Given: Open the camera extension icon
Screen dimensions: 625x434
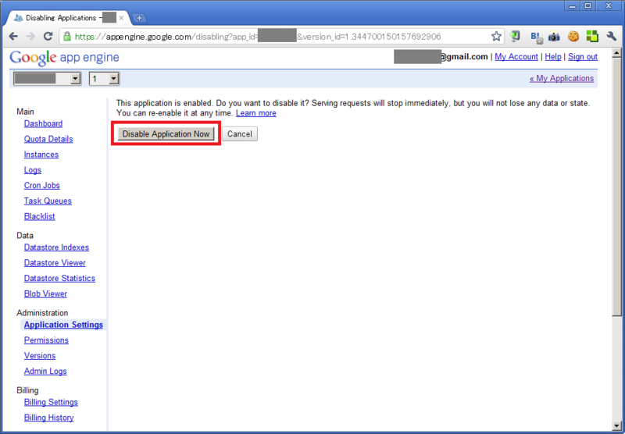Looking at the screenshot, I should click(554, 37).
